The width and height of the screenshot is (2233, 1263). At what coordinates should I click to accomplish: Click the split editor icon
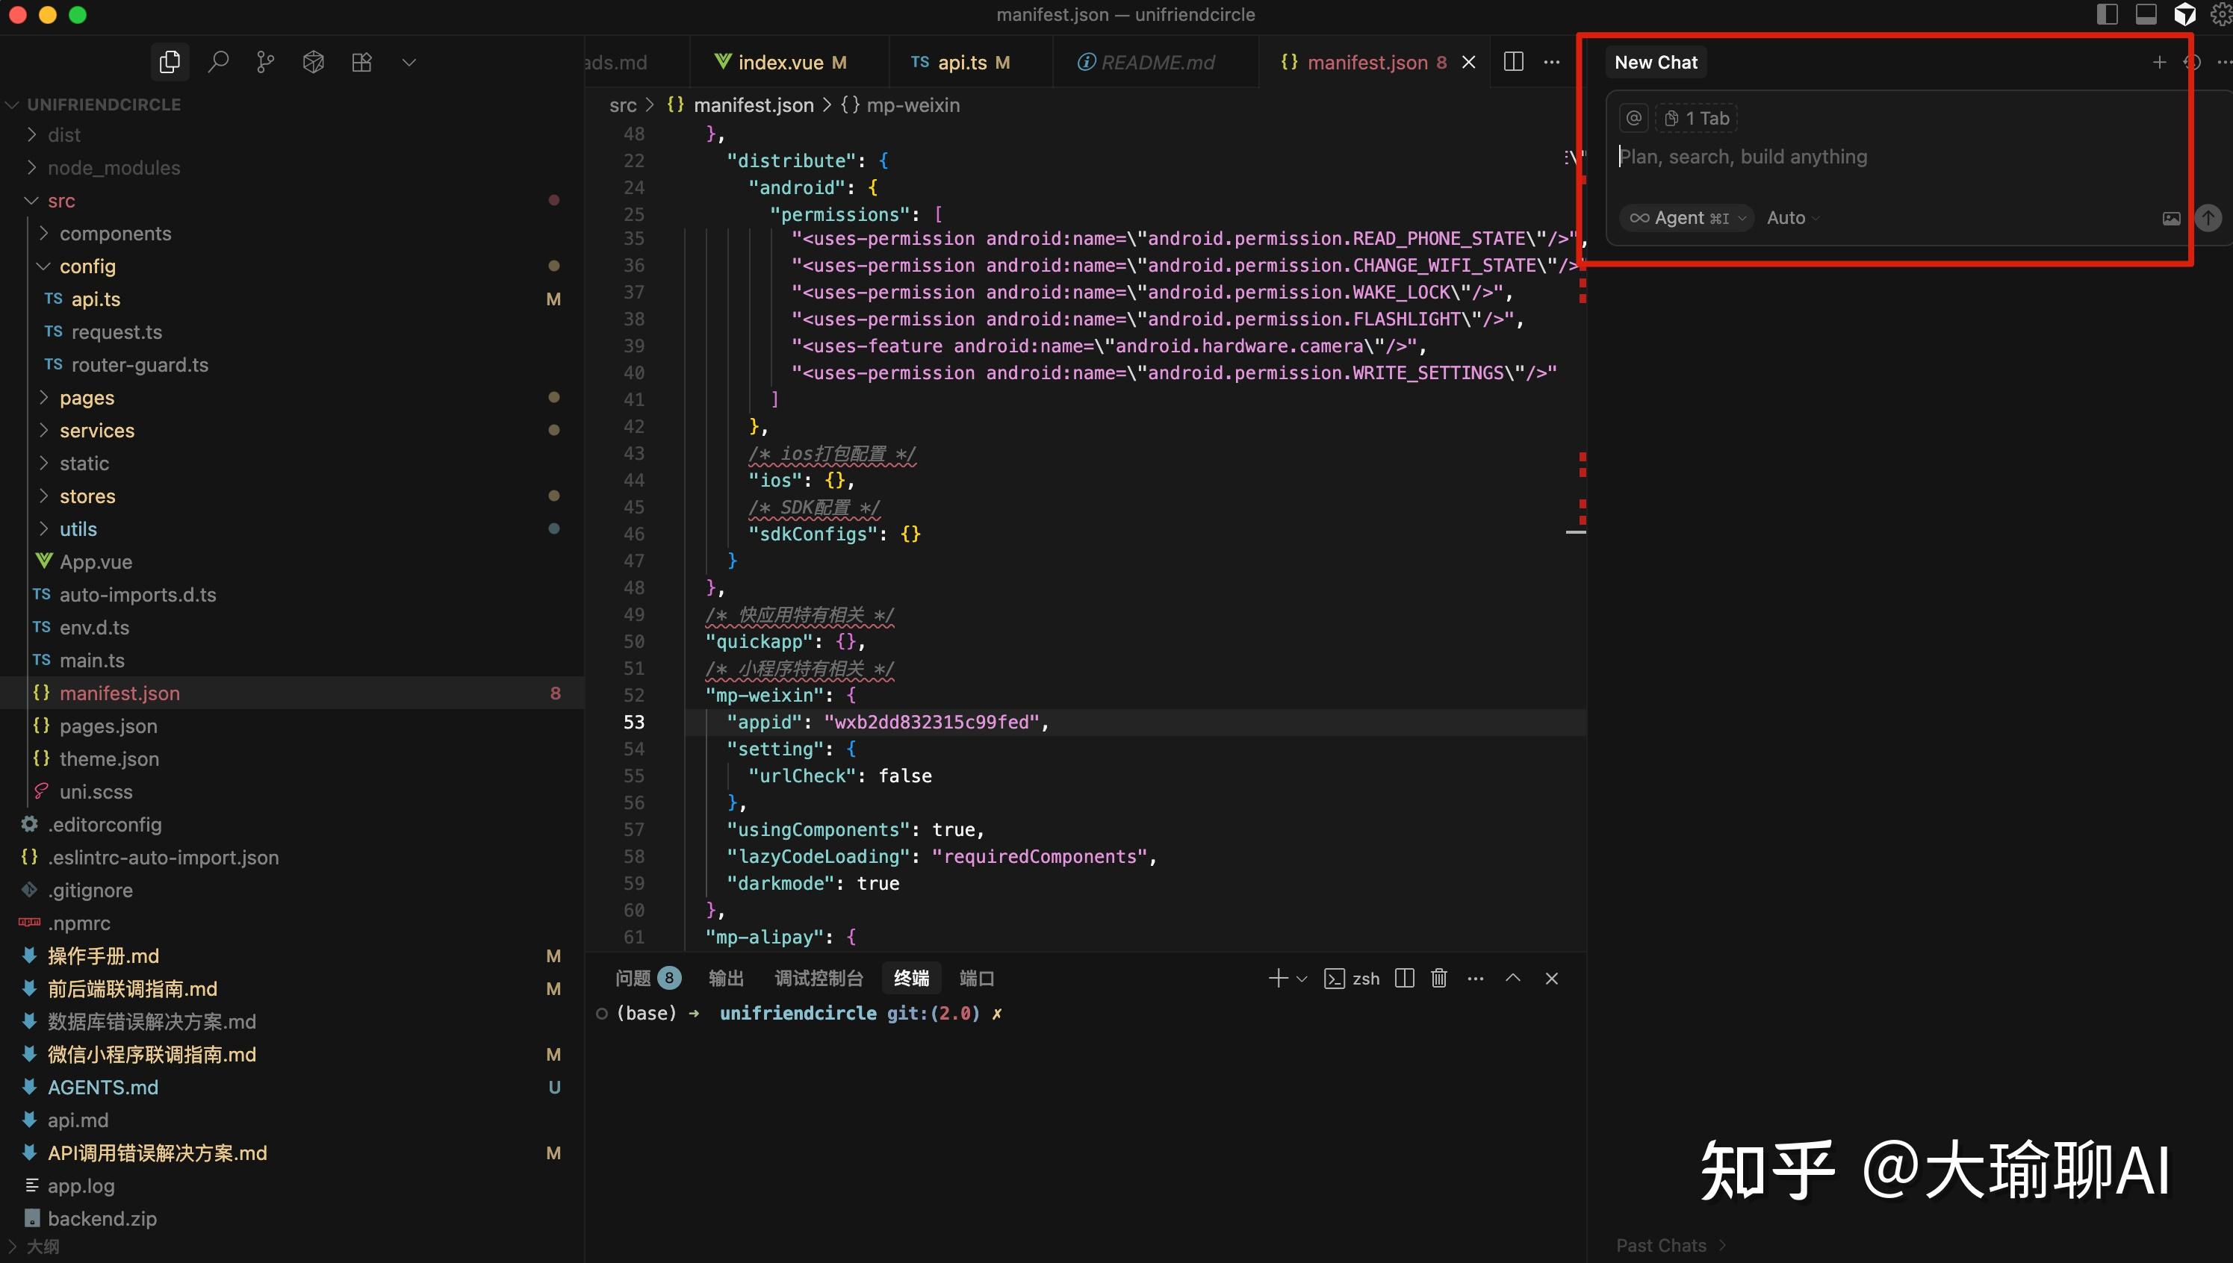1514,62
